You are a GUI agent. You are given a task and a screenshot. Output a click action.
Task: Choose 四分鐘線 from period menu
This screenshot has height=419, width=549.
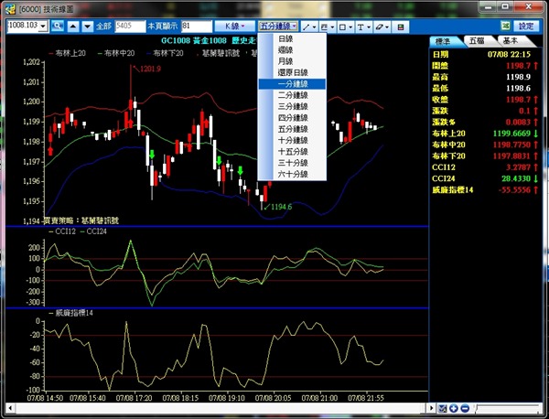click(x=292, y=118)
